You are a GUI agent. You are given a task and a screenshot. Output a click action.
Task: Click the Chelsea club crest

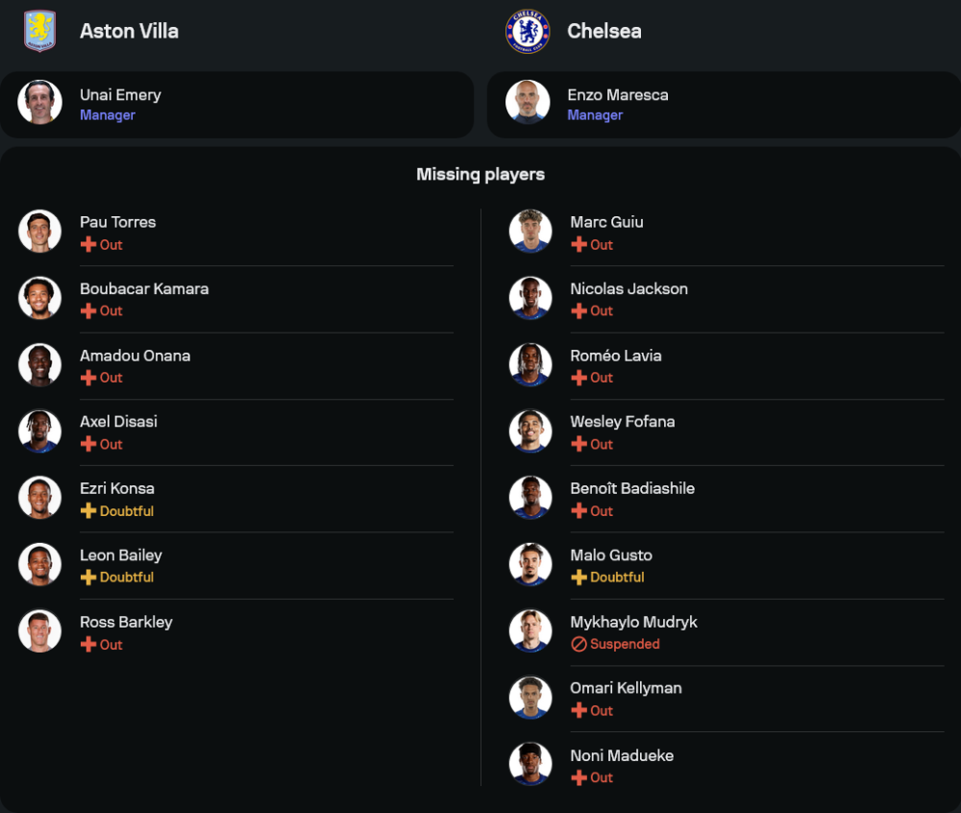tap(528, 31)
